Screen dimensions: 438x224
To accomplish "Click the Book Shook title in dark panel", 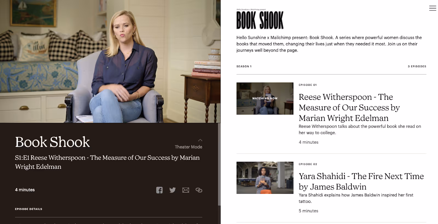I will pos(52,142).
